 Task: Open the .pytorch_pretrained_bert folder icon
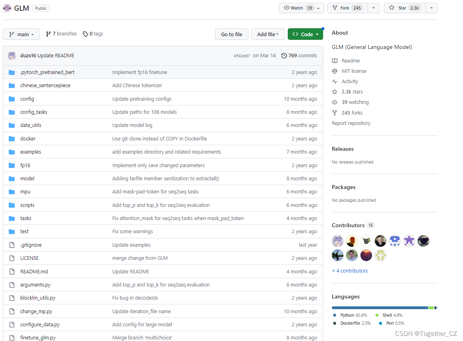12,72
